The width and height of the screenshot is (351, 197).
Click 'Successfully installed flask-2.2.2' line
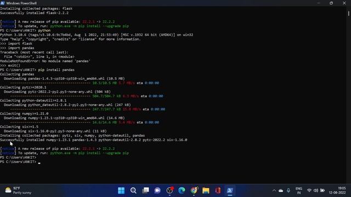[34, 13]
